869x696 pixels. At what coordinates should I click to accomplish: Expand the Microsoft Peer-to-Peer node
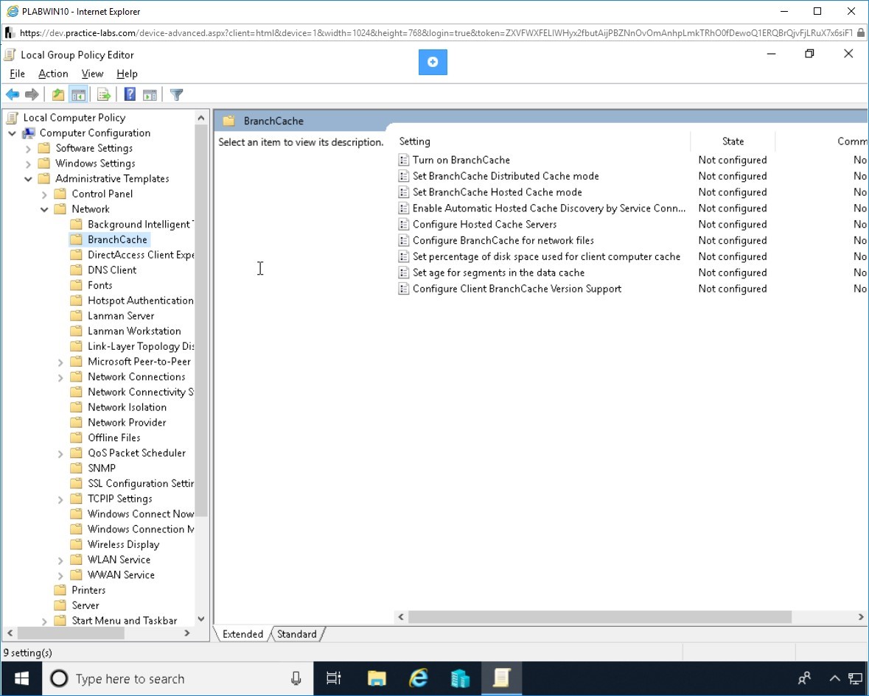(x=60, y=362)
